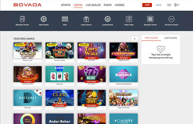
Task: Open the Live Dealer menu item
Action: [x=93, y=5]
